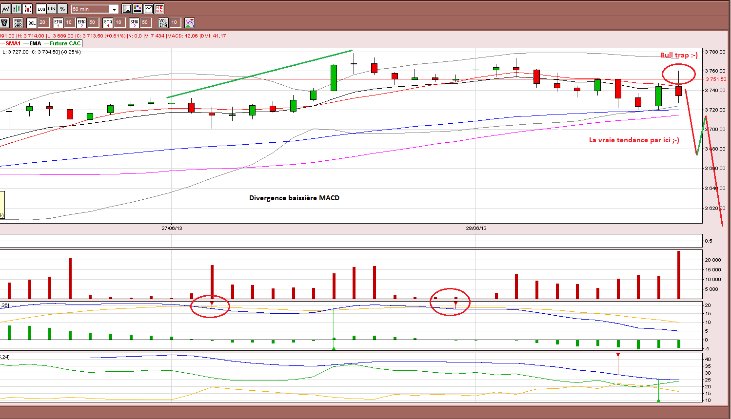Edit the SMA 2 period field
The height and width of the screenshot is (419, 731).
point(145,22)
